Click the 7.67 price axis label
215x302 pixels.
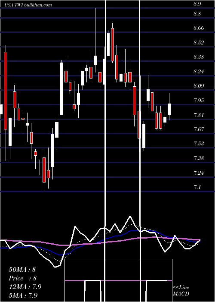(x=199, y=129)
